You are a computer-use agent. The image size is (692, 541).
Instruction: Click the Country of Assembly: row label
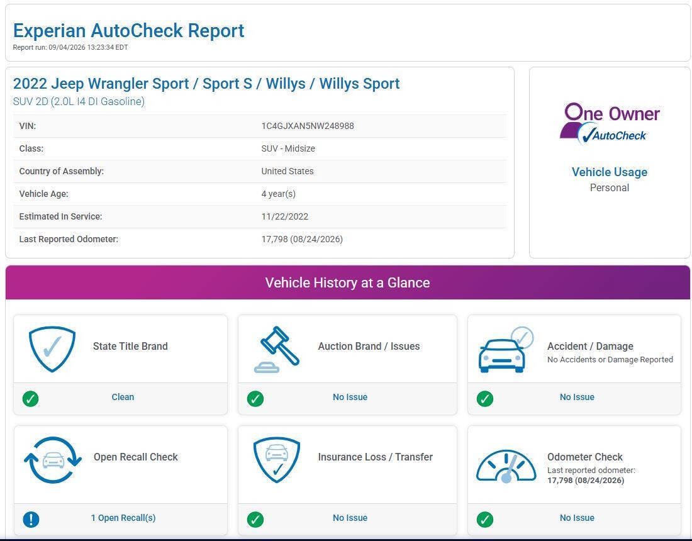tap(62, 170)
